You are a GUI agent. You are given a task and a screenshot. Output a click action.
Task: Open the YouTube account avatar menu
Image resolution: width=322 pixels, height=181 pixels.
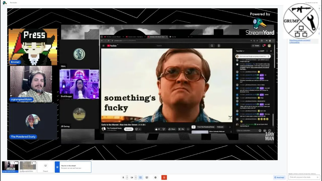pyautogui.click(x=269, y=46)
